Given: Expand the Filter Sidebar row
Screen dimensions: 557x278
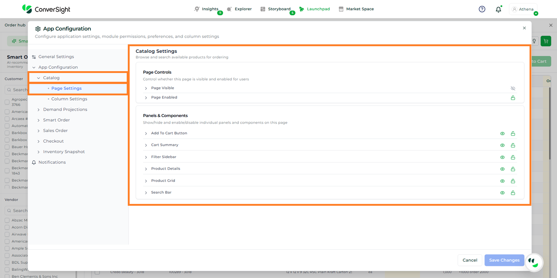Looking at the screenshot, I should 146,157.
